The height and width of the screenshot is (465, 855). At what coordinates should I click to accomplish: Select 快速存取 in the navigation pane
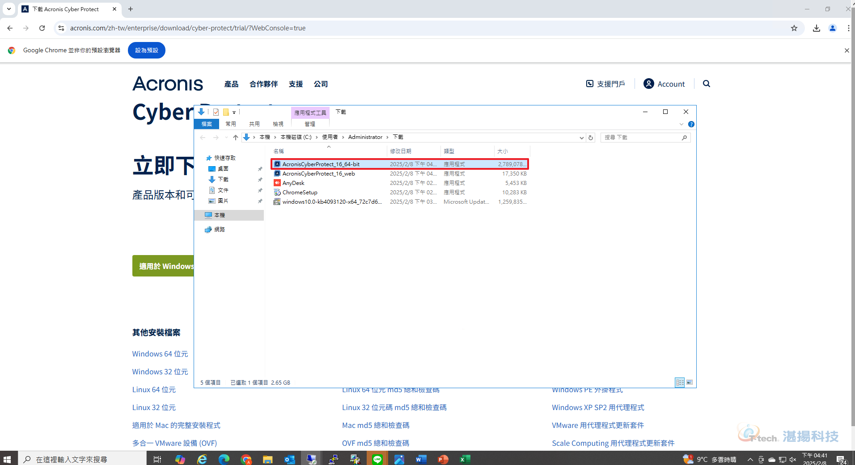click(224, 158)
